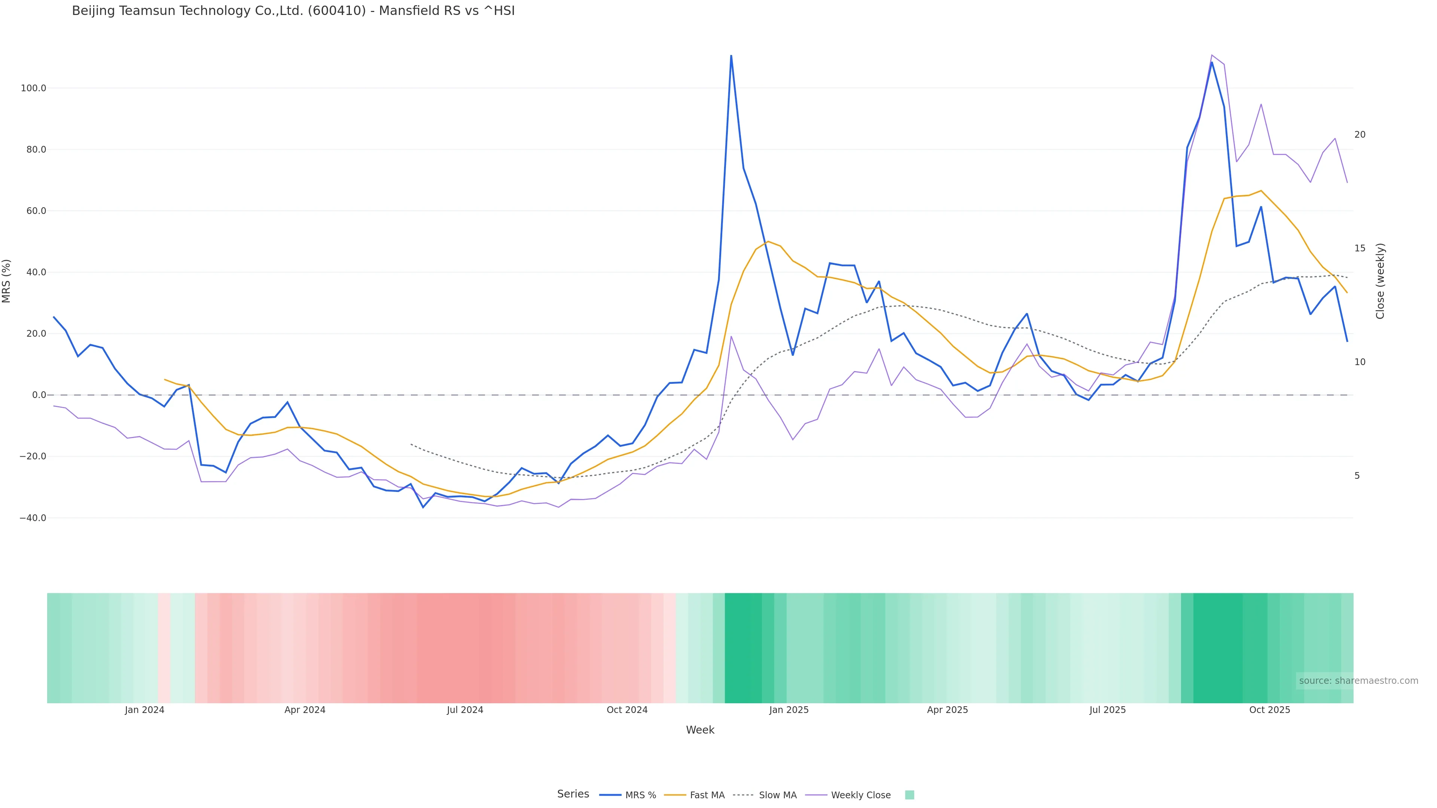Click the 'Oct 2025' x-axis tick label

(x=1269, y=710)
